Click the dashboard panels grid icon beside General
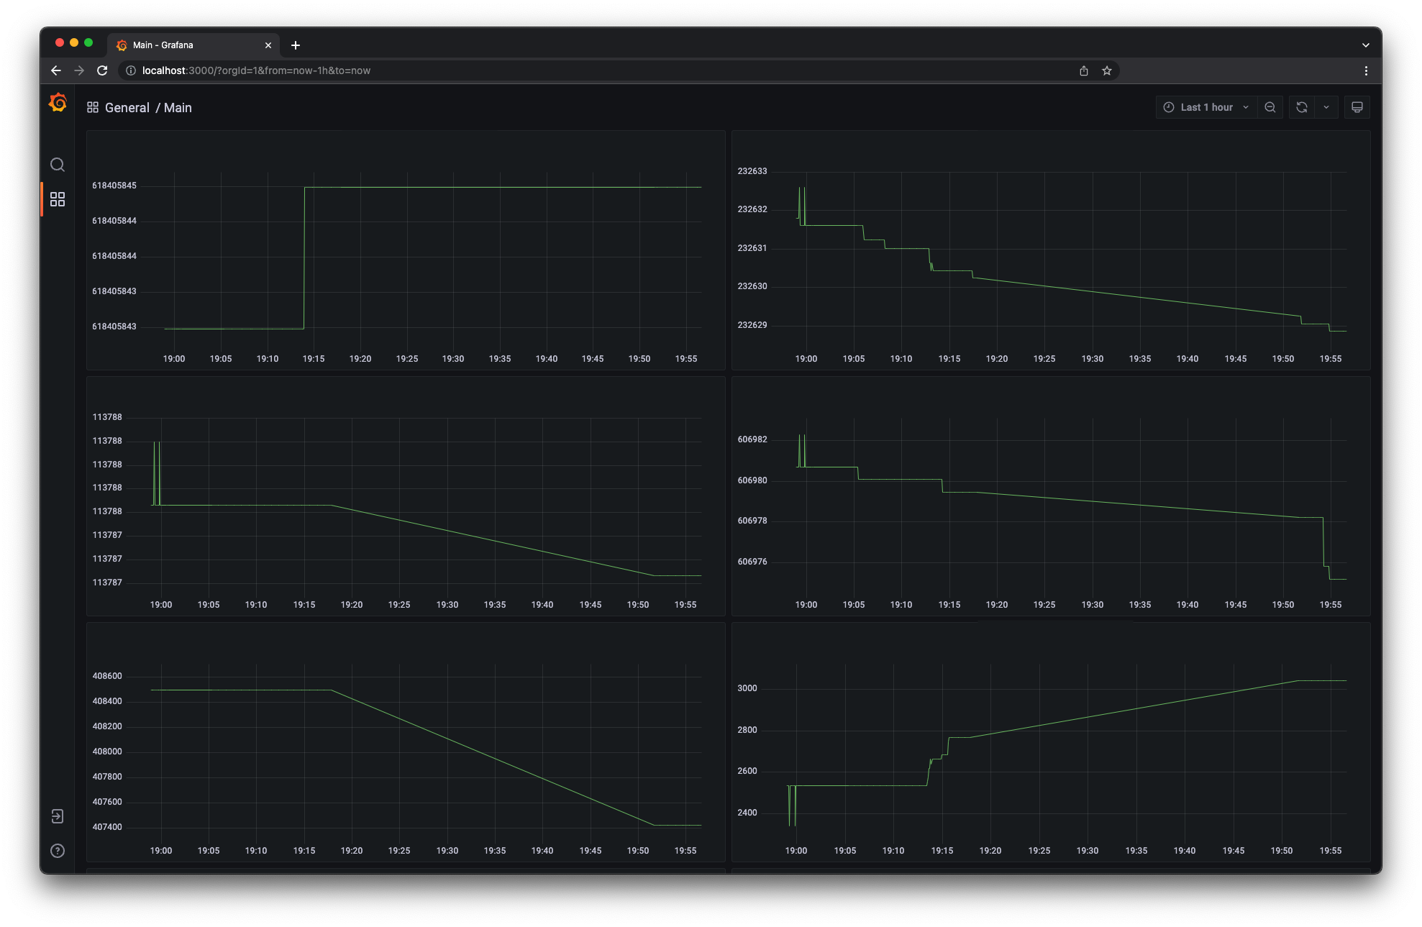 (x=93, y=107)
